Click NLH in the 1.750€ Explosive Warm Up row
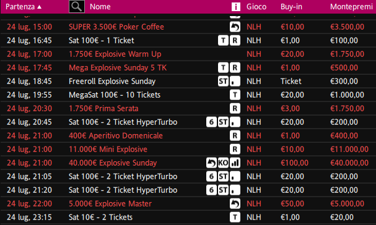Screen dimensions: 376x225 (254, 54)
